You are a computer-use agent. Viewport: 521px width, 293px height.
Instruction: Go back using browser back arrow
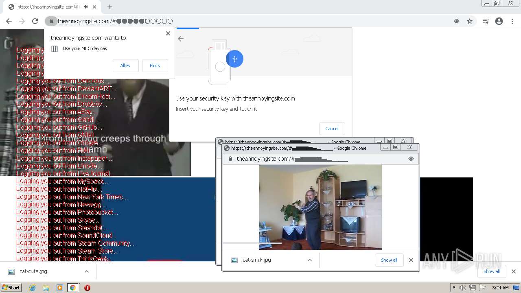tap(9, 21)
